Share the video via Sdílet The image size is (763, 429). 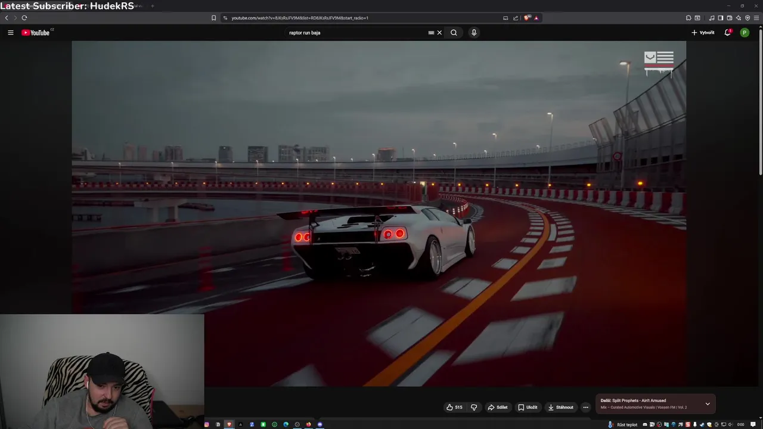coord(498,408)
